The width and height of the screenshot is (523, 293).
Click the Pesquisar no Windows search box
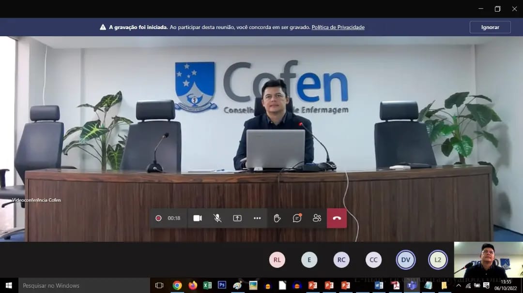pos(84,285)
